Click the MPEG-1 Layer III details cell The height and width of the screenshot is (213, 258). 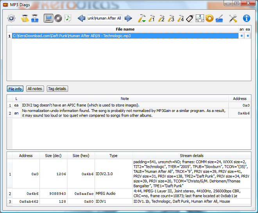point(192,193)
